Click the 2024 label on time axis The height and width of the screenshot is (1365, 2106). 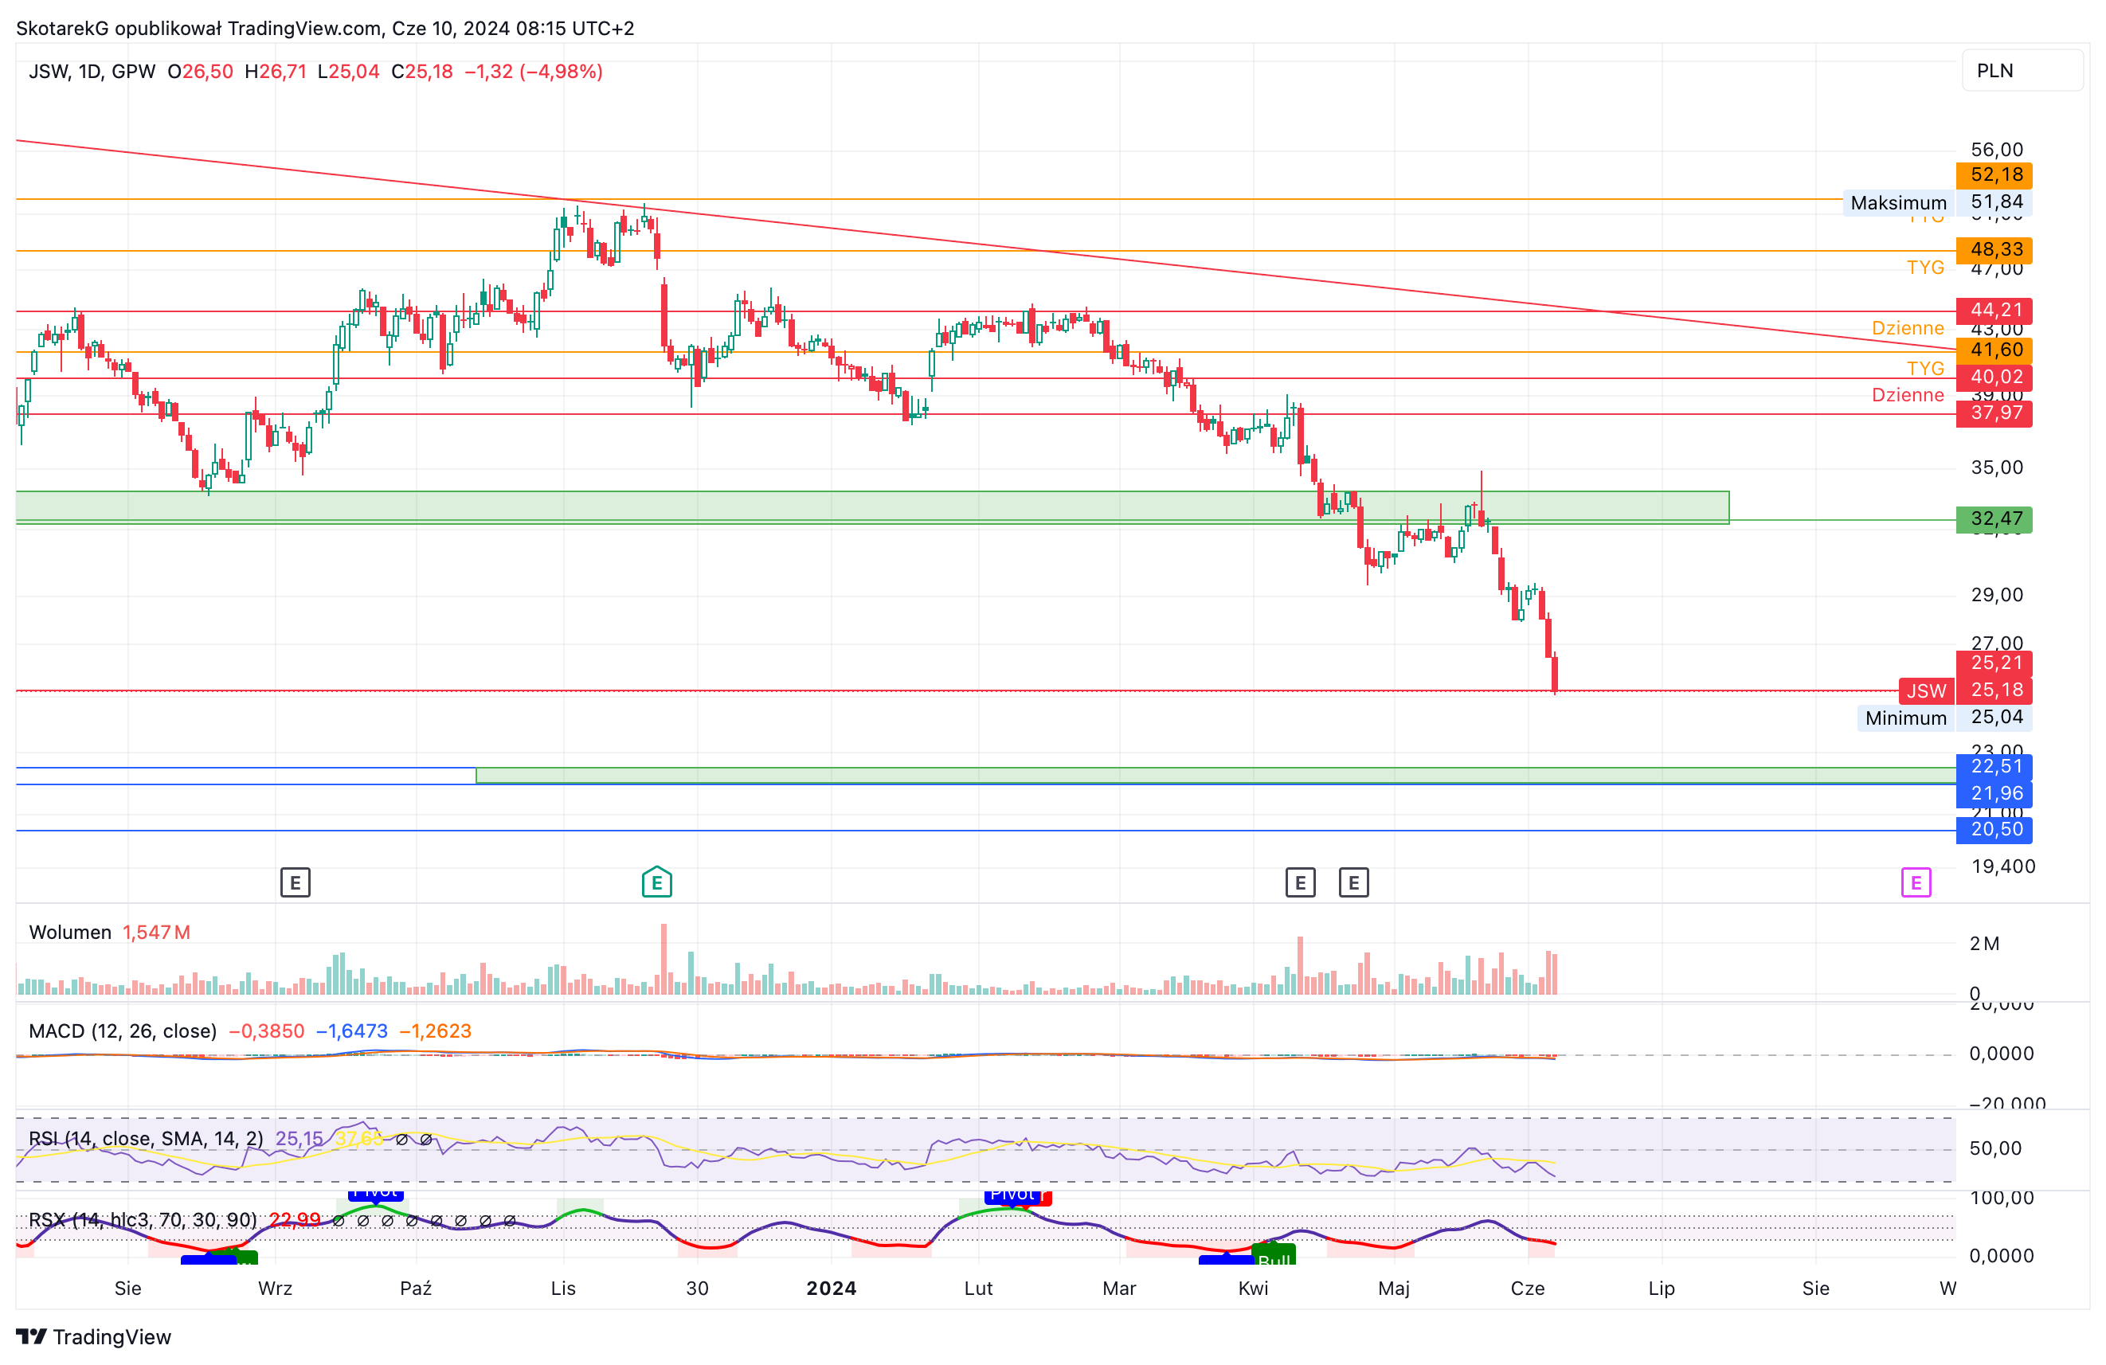coord(832,1288)
